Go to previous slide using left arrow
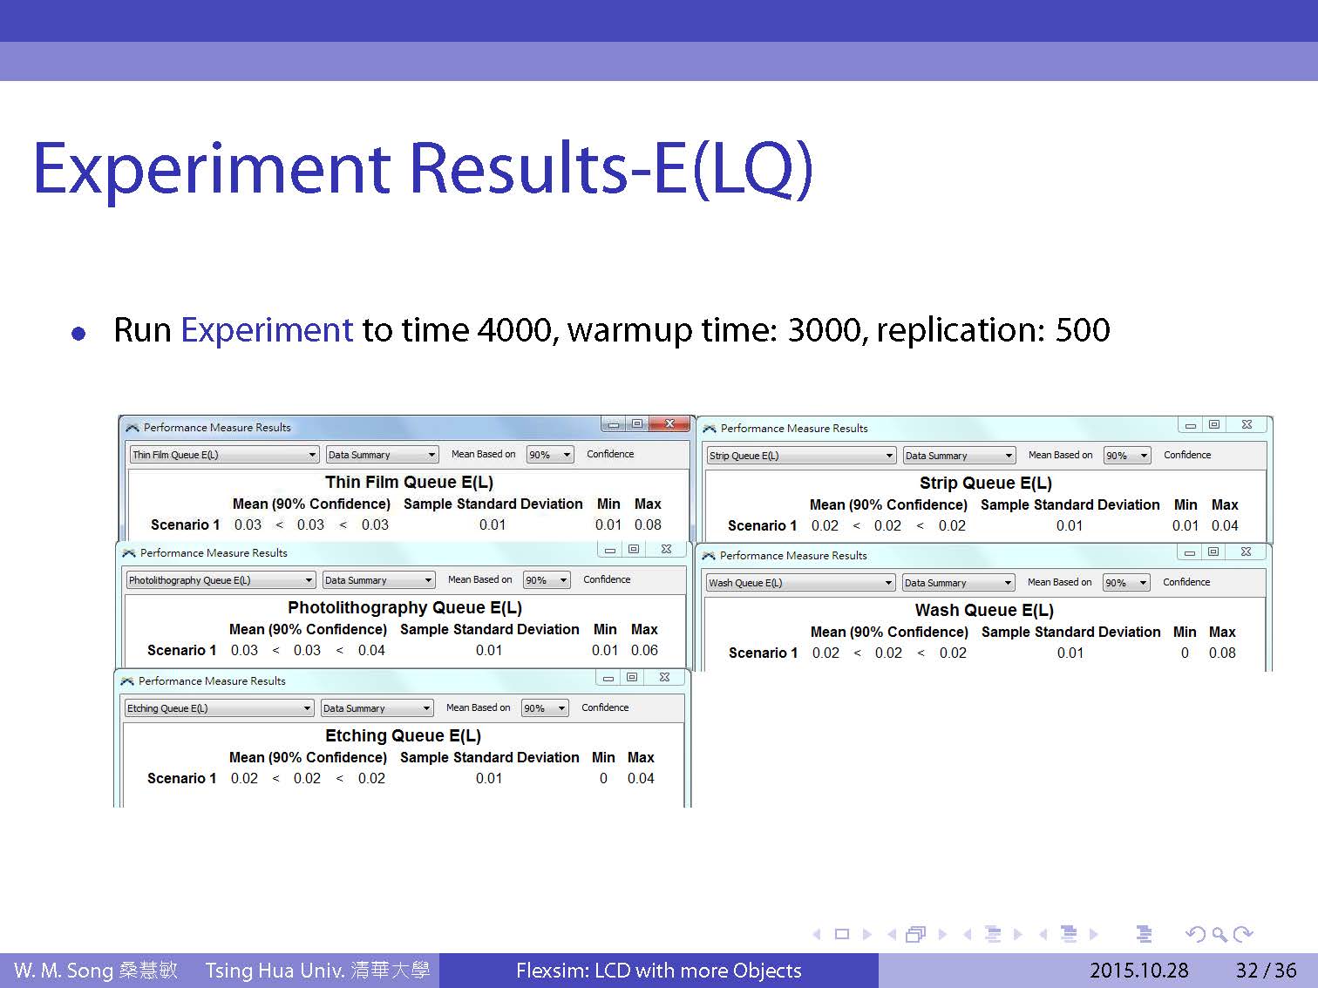 click(817, 934)
